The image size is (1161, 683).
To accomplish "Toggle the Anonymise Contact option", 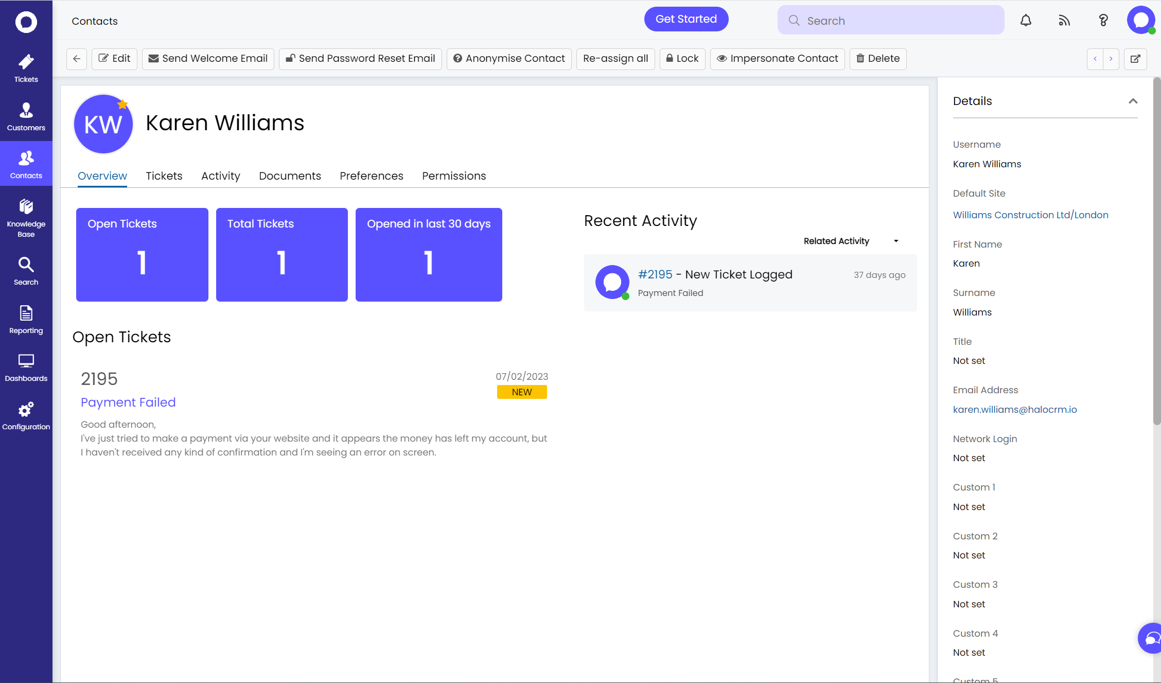I will pyautogui.click(x=508, y=58).
